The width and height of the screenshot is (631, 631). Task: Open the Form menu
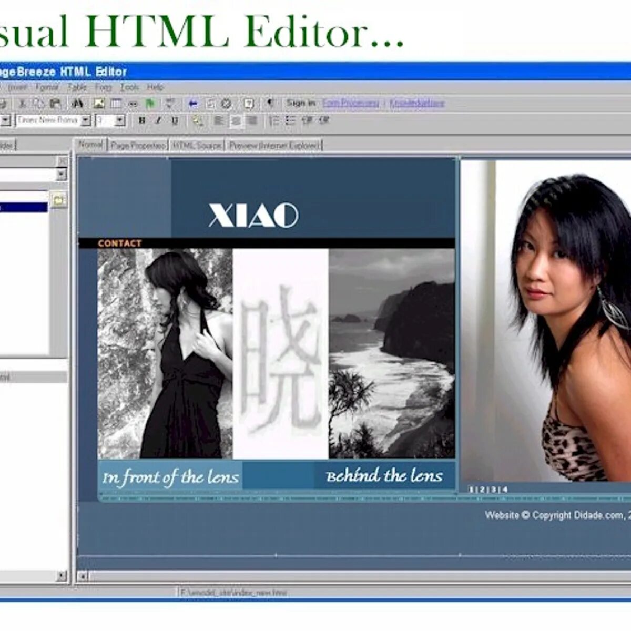pyautogui.click(x=103, y=87)
